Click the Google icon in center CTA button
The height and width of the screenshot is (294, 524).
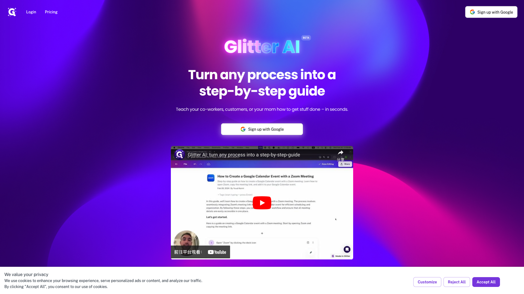point(243,129)
